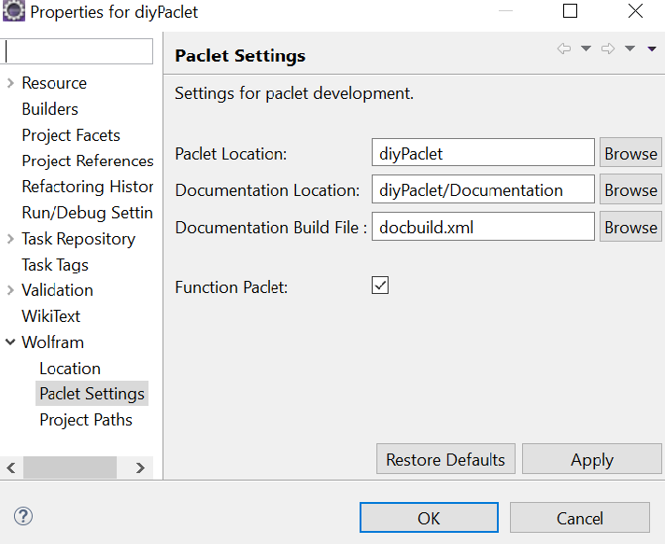Confirm with the OK button
Image resolution: width=665 pixels, height=544 pixels.
[x=429, y=518]
